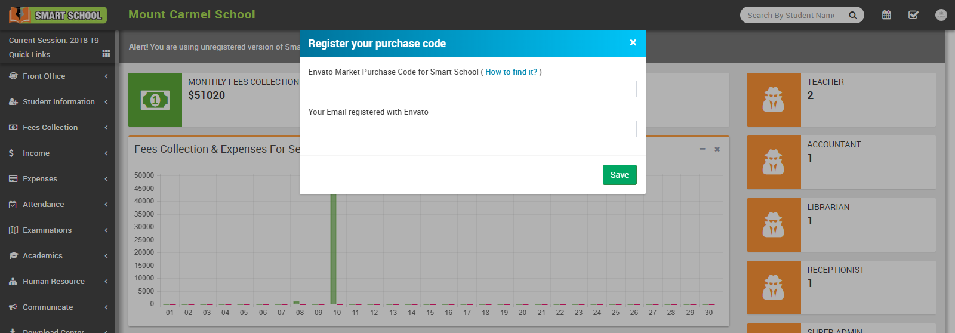Viewport: 955px width, 333px height.
Task: Open the task checklist icon in header
Action: 913,15
